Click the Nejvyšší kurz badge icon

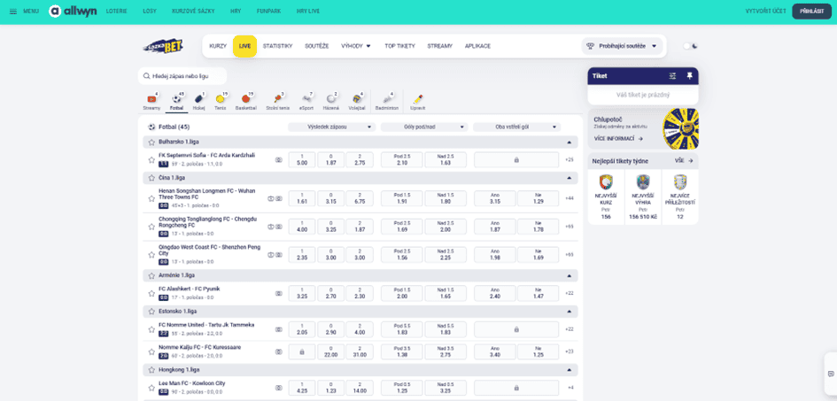(606, 183)
